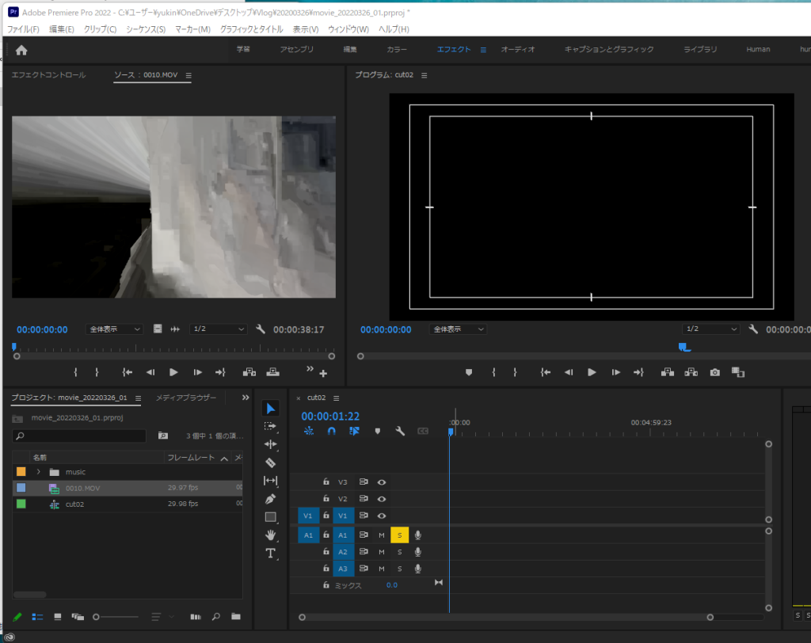Viewport: 811px width, 643px height.
Task: Select the Razor tool in the tools panel
Action: coord(270,462)
